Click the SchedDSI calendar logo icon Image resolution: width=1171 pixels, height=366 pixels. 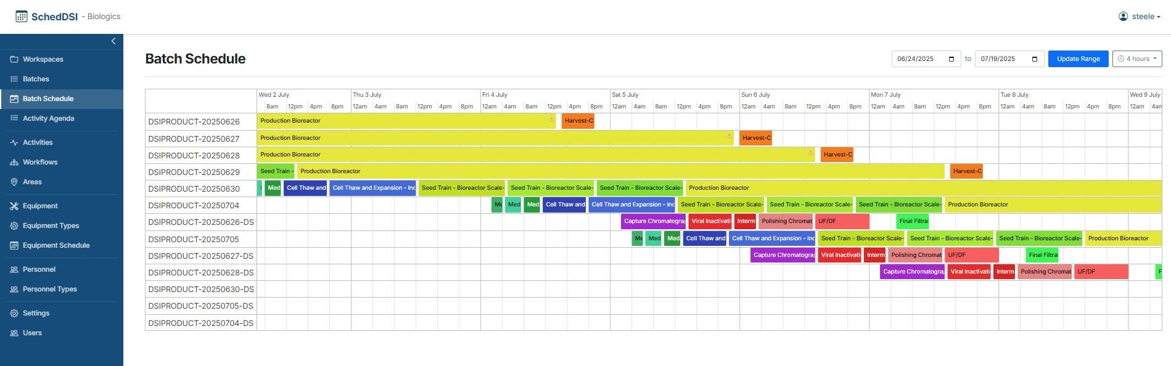pos(22,17)
